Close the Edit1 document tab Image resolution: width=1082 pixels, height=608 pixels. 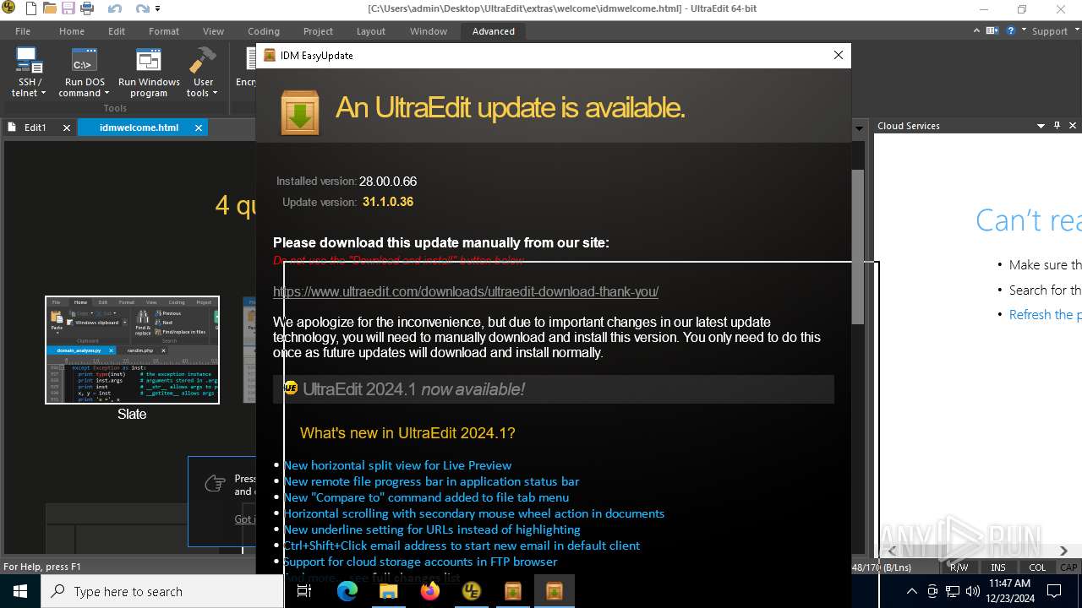(x=67, y=128)
